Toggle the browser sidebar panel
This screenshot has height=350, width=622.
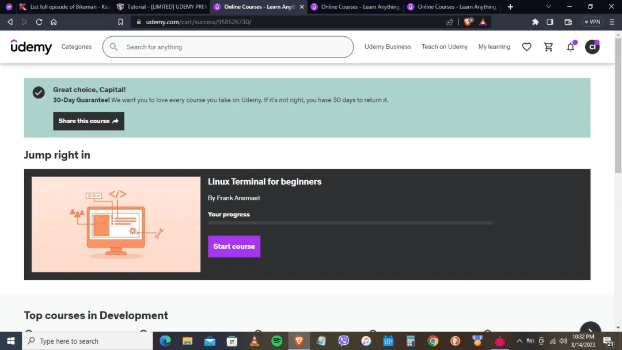[550, 22]
